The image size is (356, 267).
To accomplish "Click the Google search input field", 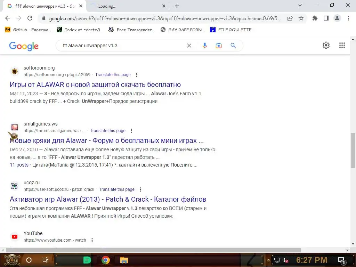I will click(123, 46).
